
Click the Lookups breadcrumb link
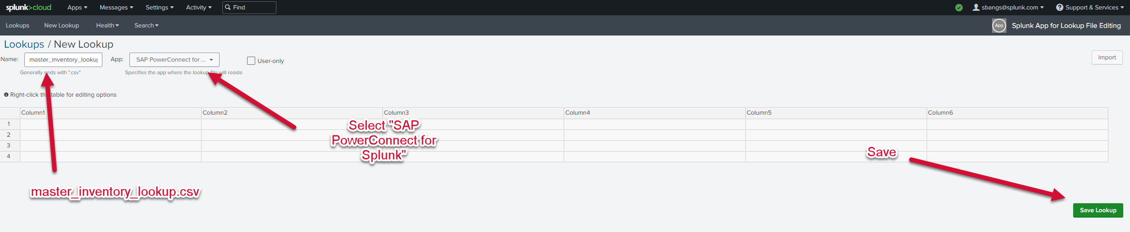coord(24,45)
